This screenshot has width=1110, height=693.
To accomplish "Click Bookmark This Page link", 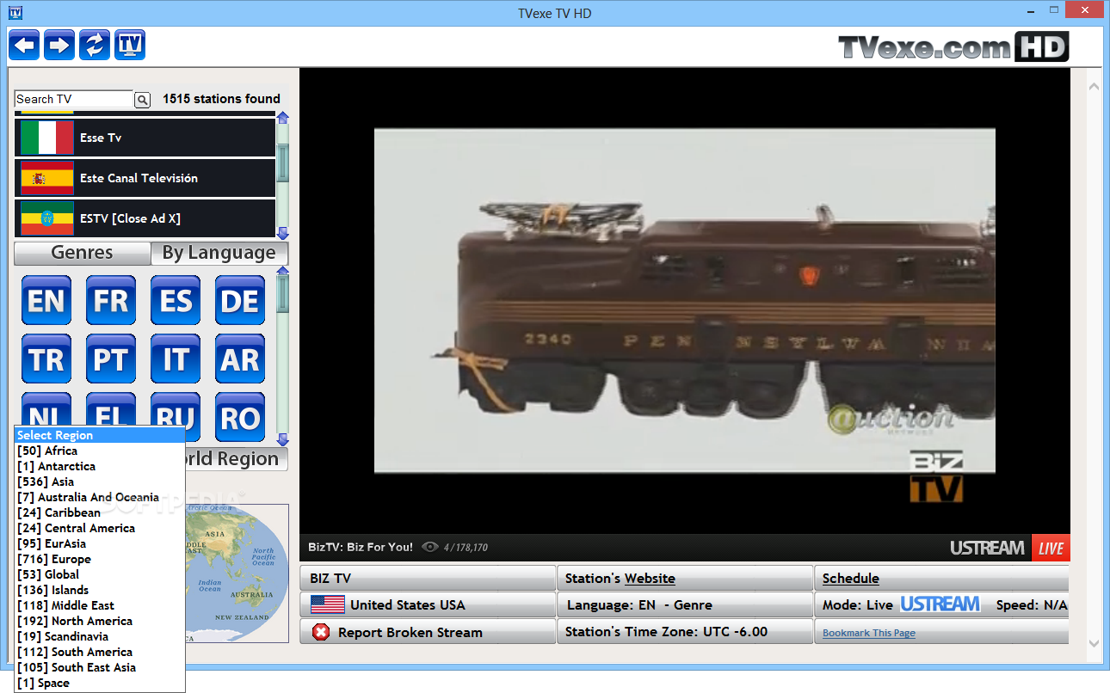I will (x=868, y=633).
